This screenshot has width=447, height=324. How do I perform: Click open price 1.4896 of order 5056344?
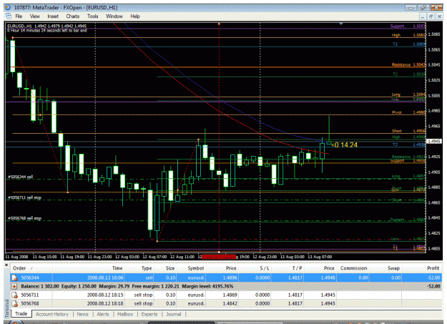click(x=230, y=278)
